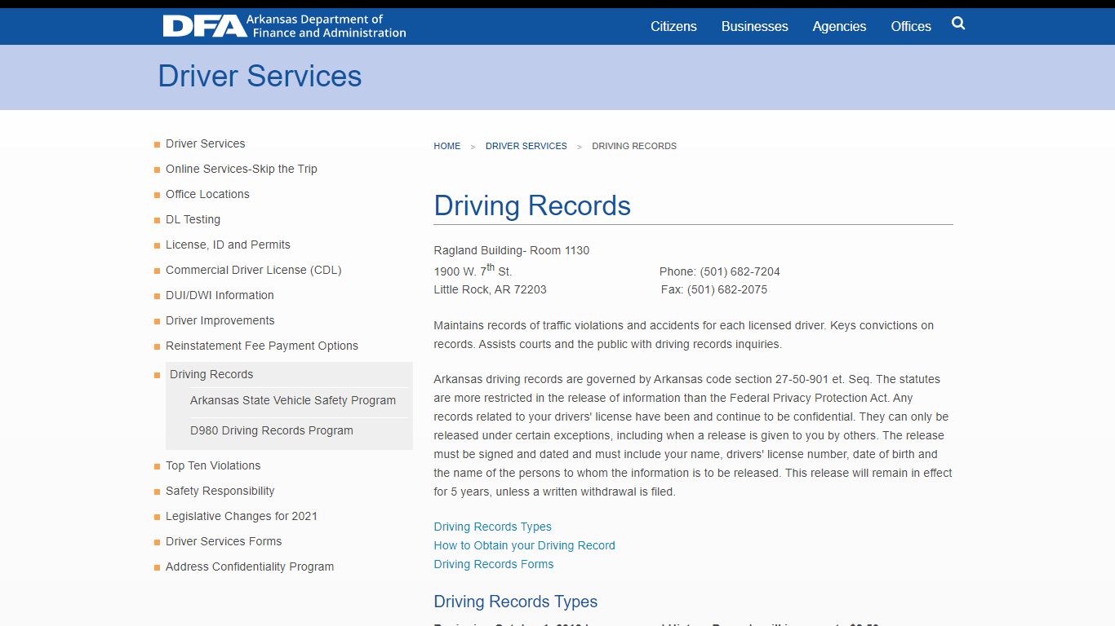Open Office Locations sidebar link
Image resolution: width=1115 pixels, height=626 pixels.
click(207, 194)
